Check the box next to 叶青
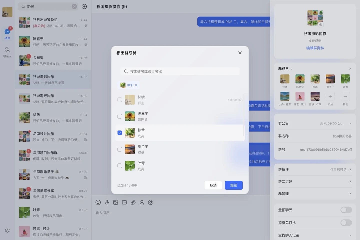Viewport: 360px width, 240px height. tap(120, 166)
